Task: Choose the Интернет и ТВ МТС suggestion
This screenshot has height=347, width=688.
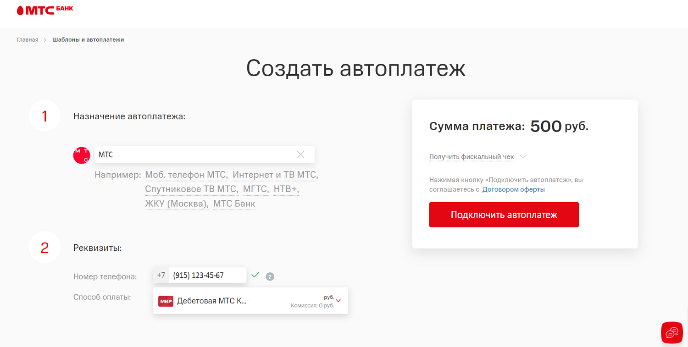Action: pos(275,175)
